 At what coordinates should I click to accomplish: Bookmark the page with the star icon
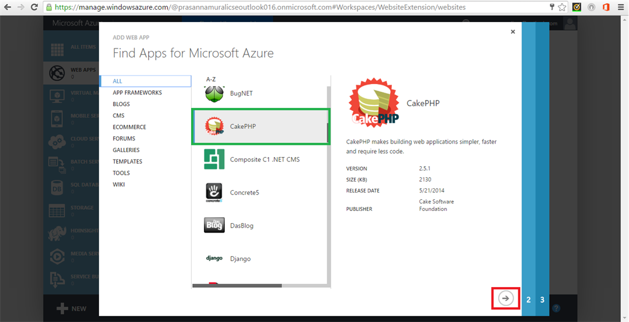click(562, 7)
